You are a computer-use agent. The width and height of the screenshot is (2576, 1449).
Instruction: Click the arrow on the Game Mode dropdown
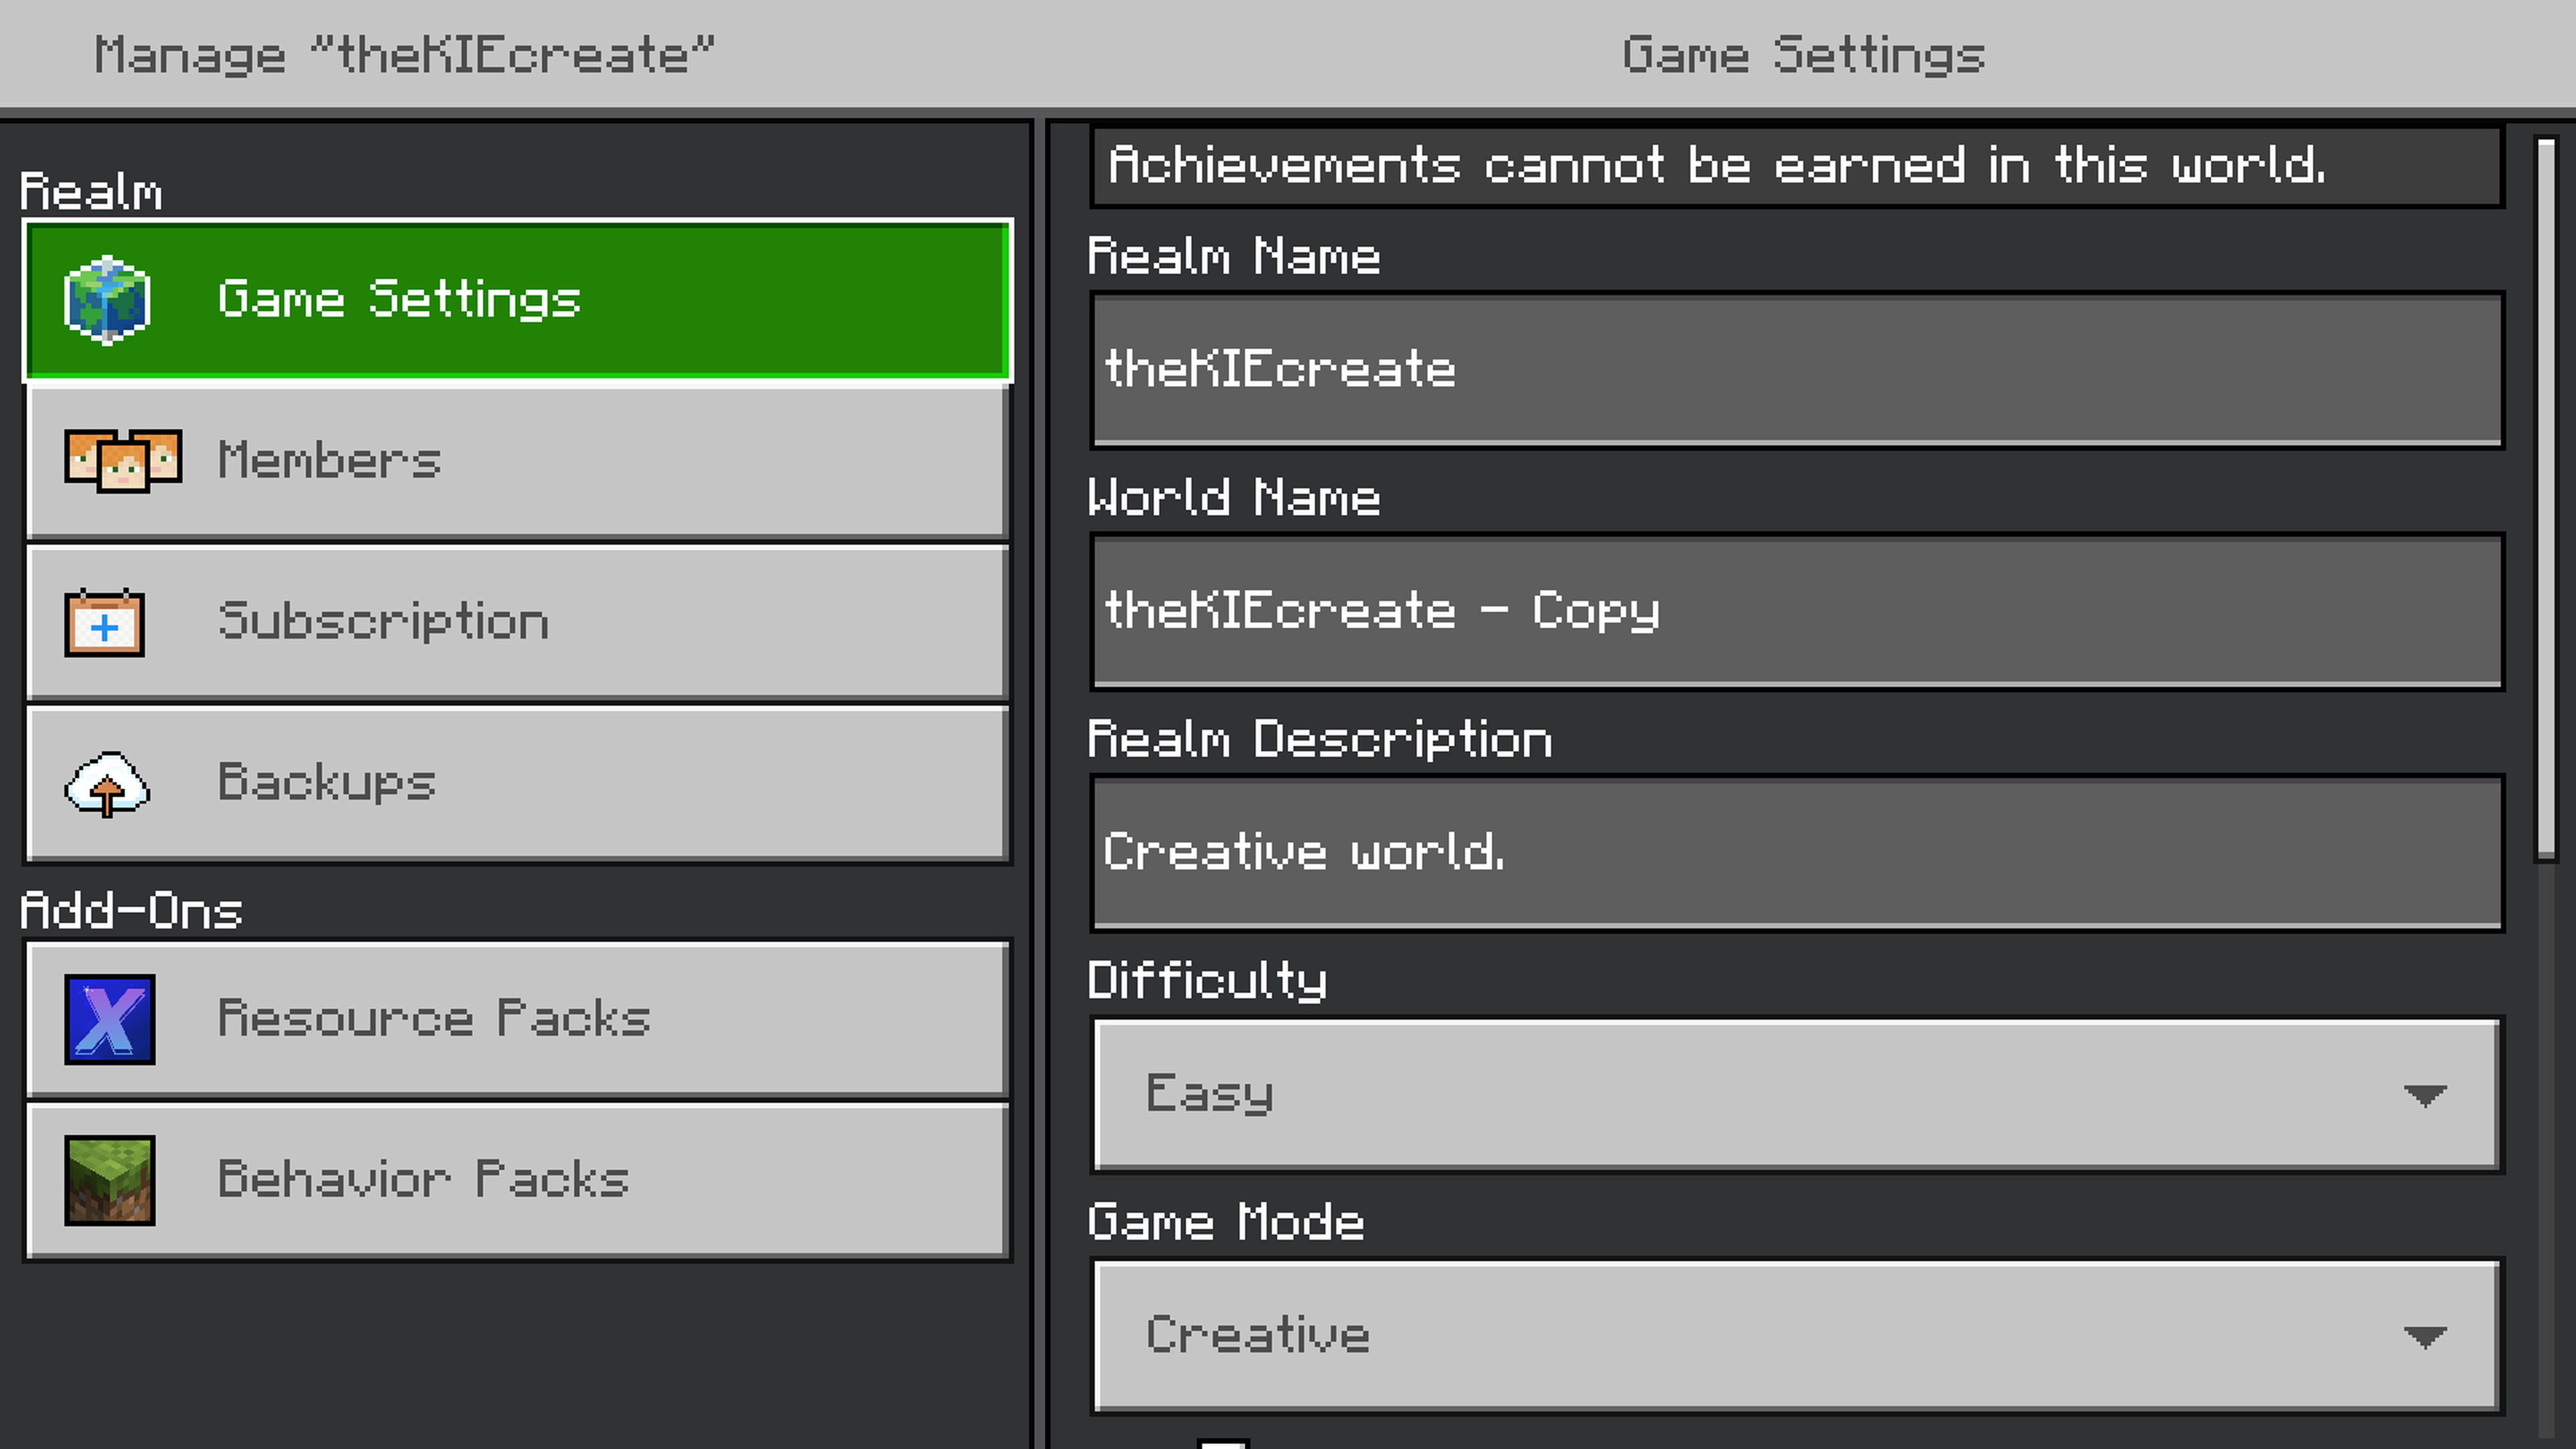pos(2424,1337)
